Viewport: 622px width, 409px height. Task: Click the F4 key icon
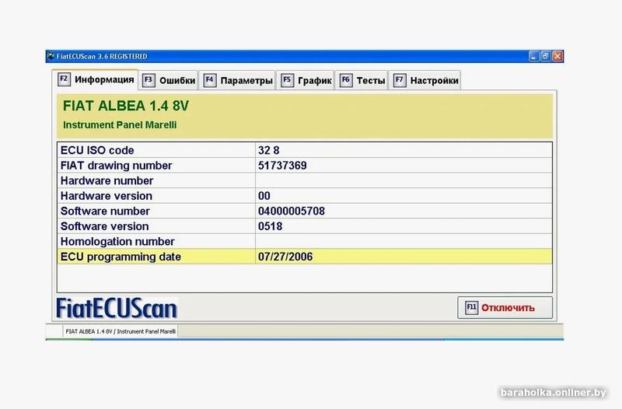click(x=209, y=80)
